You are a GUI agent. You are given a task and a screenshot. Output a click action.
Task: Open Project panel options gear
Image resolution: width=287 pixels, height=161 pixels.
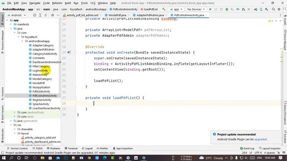(x=52, y=15)
